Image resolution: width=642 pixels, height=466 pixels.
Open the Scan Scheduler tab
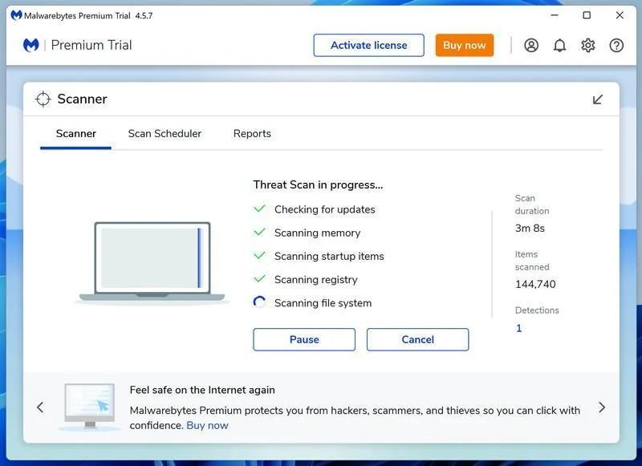[x=165, y=134]
